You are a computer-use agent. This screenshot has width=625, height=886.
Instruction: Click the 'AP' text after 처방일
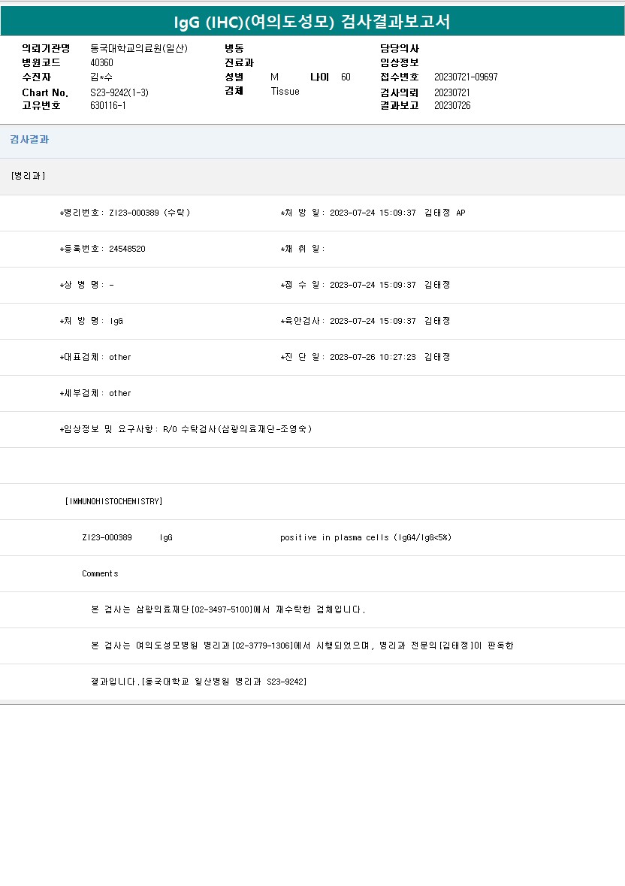460,213
